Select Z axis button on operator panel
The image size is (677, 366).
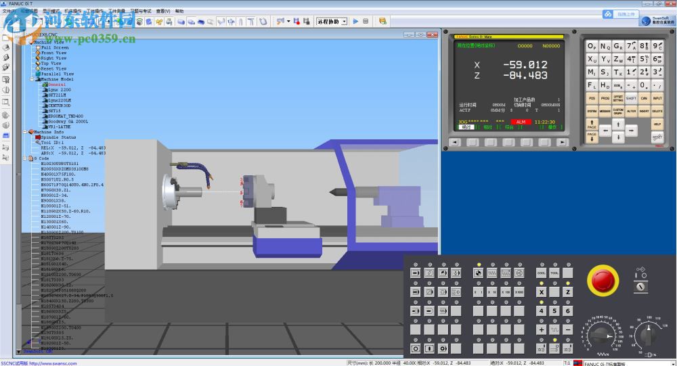point(568,292)
